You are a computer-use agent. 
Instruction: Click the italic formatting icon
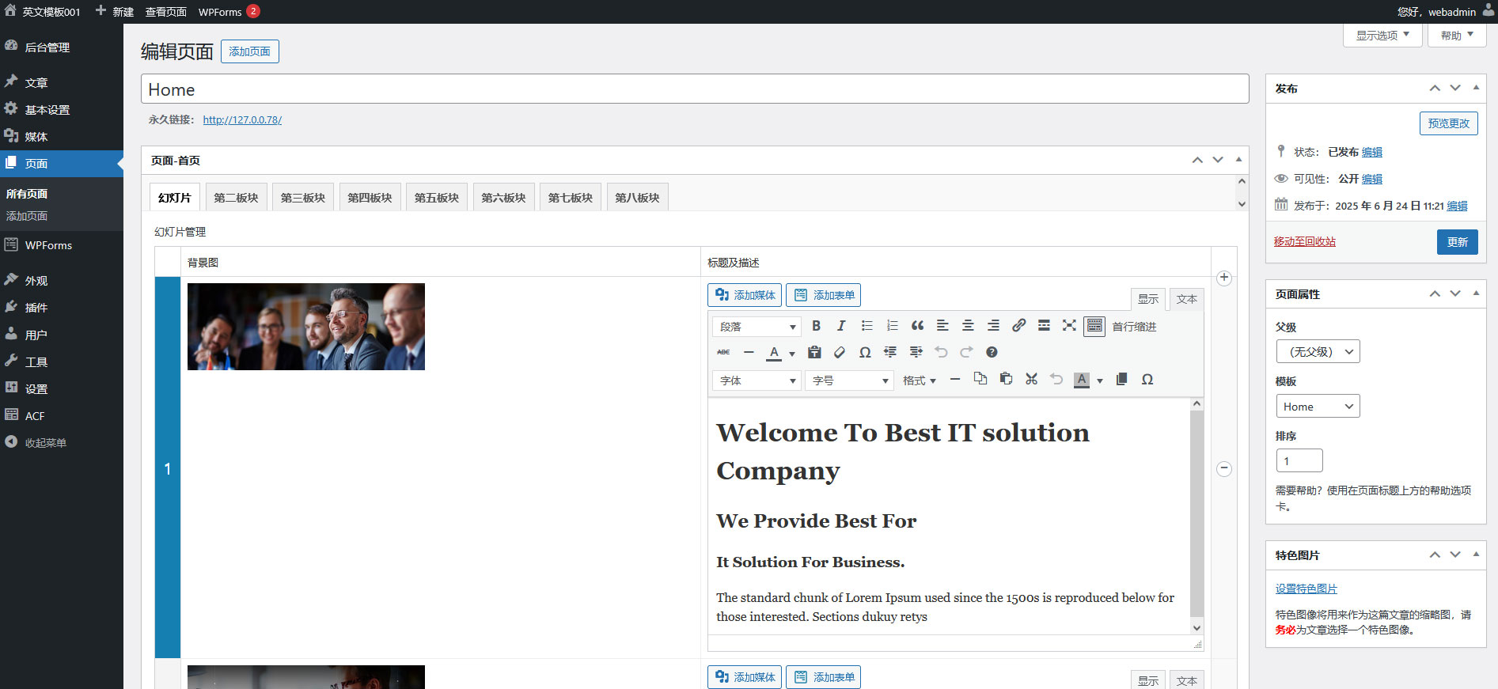tap(841, 326)
